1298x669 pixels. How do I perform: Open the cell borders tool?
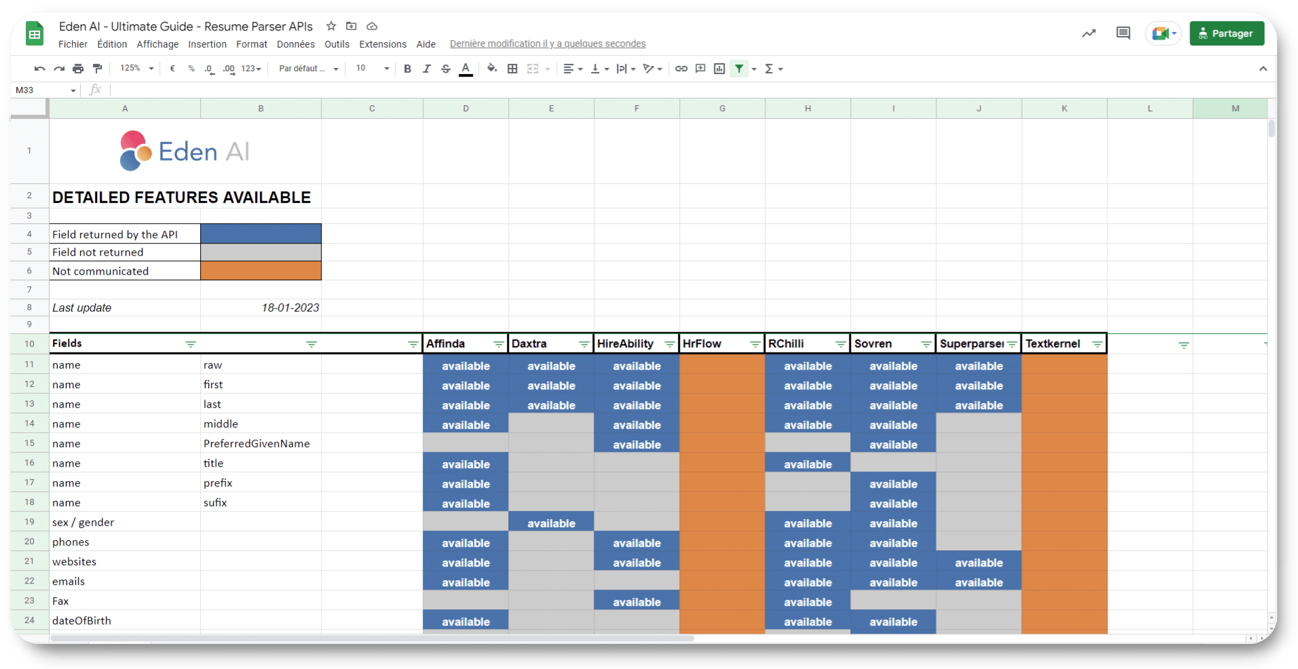click(512, 69)
